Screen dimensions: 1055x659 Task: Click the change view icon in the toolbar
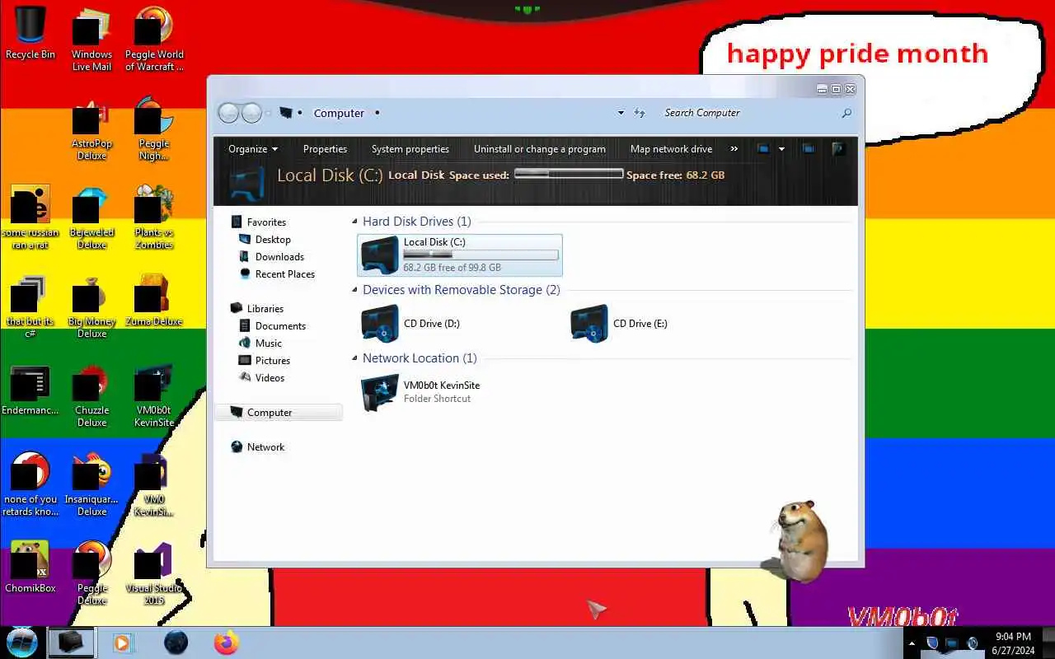763,149
